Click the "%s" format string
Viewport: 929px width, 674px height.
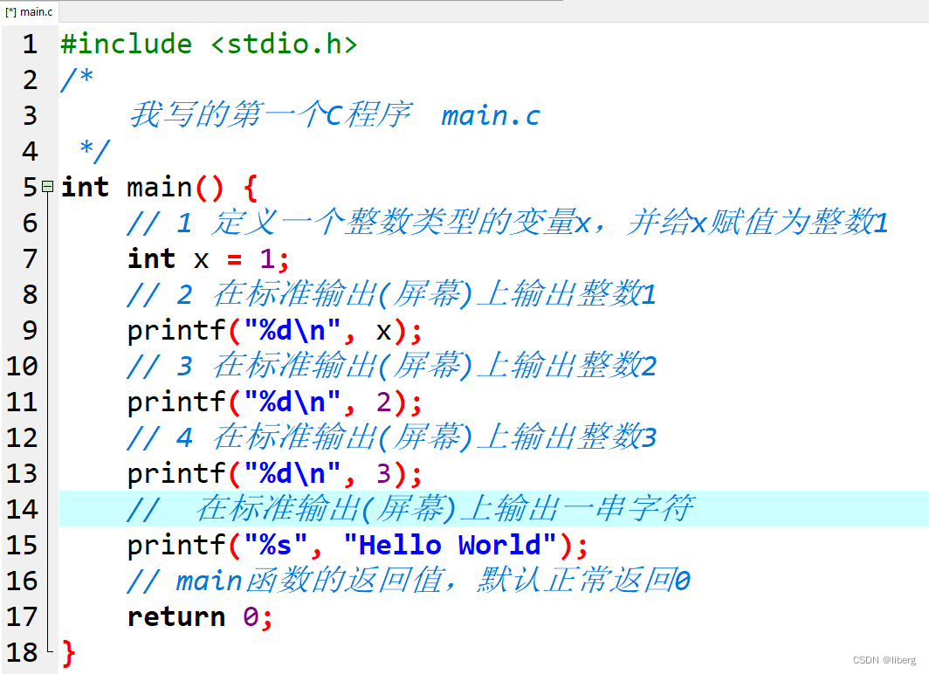[x=276, y=545]
